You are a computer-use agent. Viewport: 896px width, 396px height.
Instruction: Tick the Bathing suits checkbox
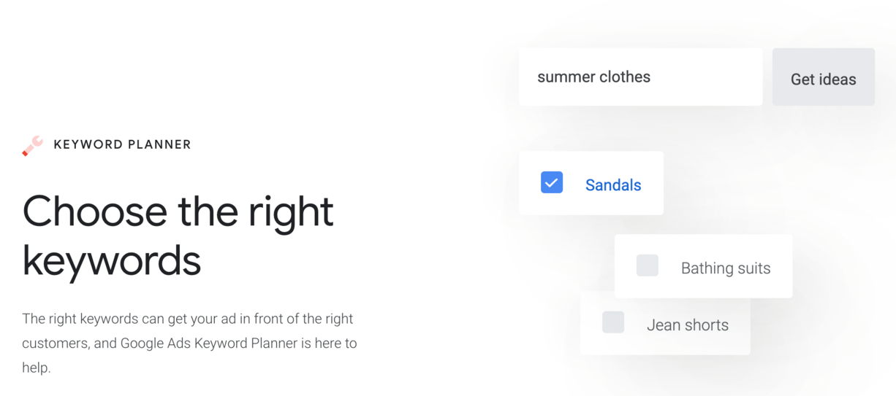(x=648, y=265)
